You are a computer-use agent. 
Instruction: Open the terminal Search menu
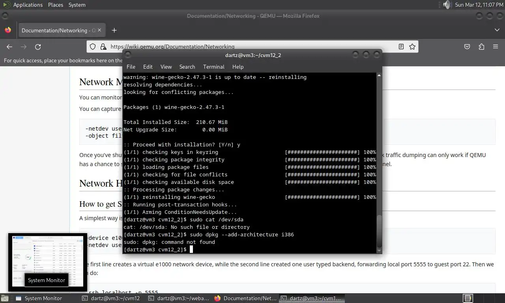[187, 67]
